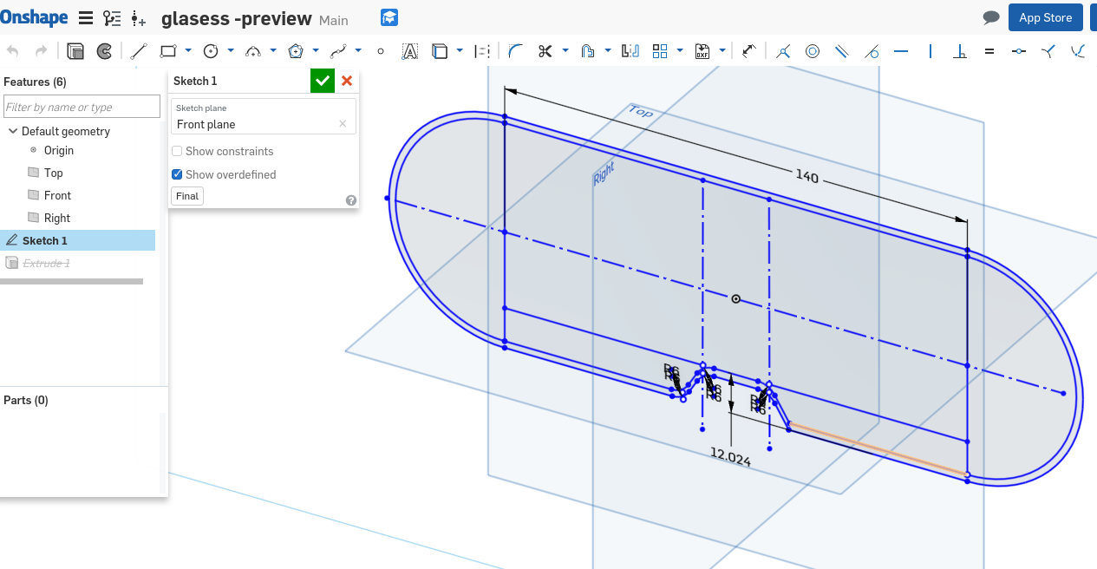Select the Dimension tool
This screenshot has height=569, width=1097.
point(749,51)
